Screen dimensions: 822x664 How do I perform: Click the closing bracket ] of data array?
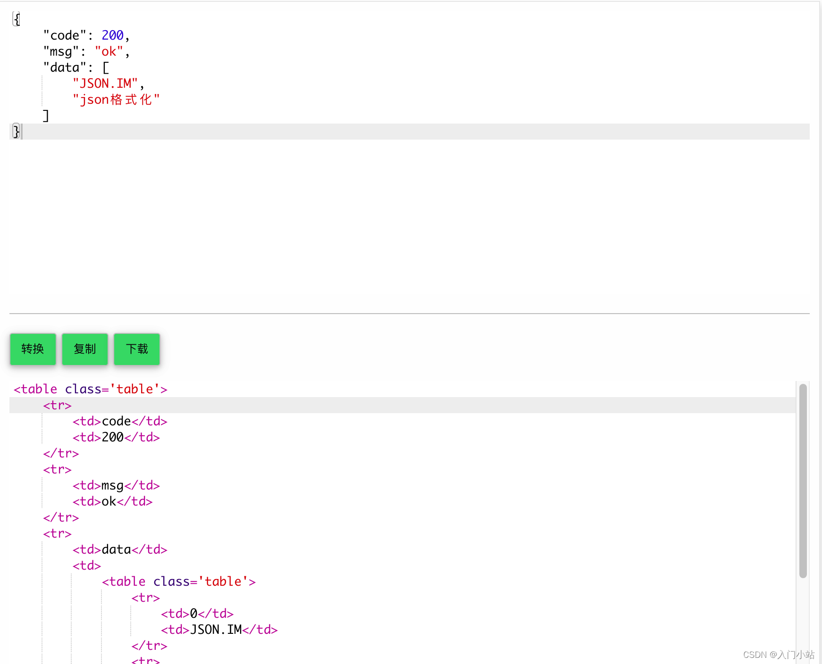46,116
